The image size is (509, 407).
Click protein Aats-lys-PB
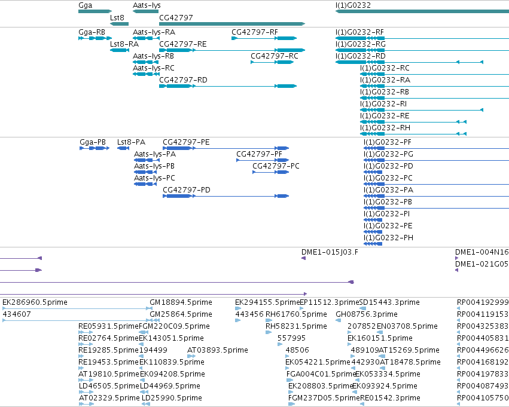(154, 166)
